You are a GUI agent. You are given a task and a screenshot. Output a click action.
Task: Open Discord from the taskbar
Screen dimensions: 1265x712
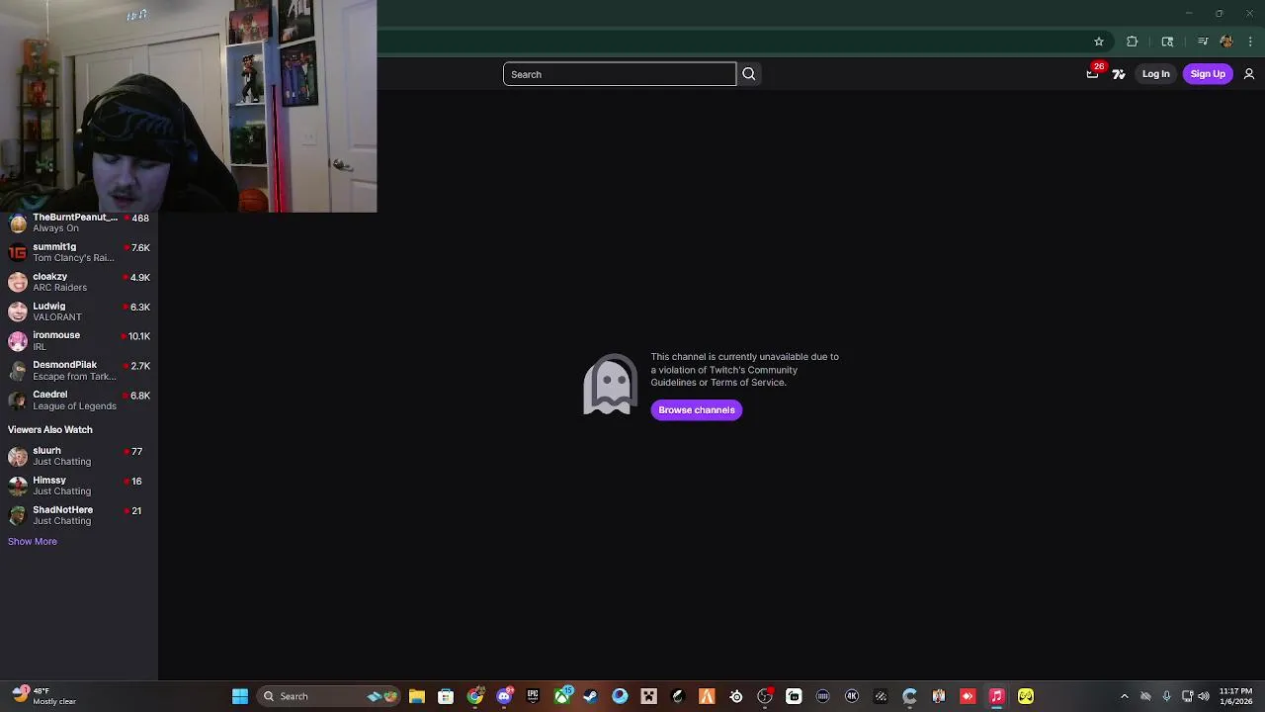504,696
